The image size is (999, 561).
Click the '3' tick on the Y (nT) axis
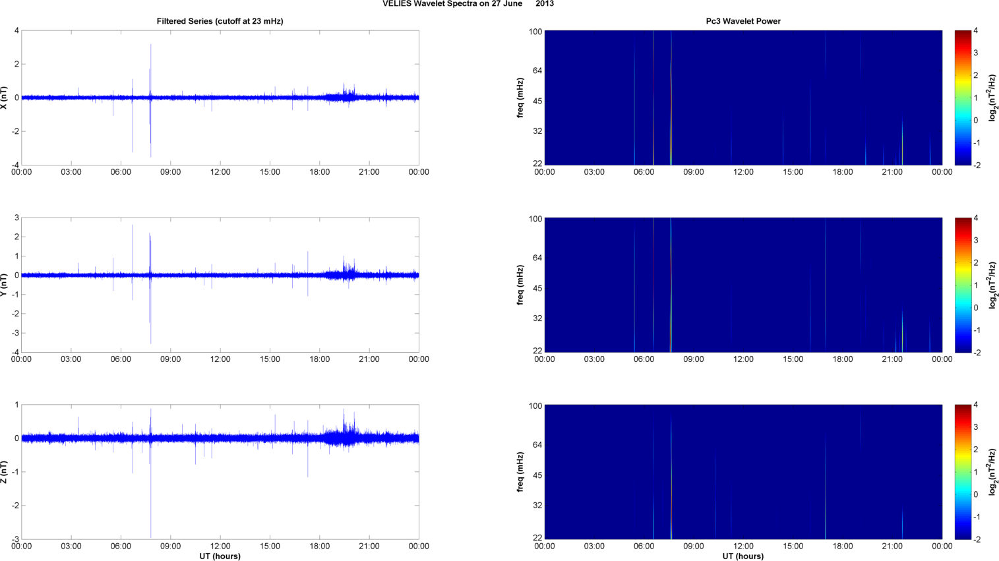click(x=16, y=218)
